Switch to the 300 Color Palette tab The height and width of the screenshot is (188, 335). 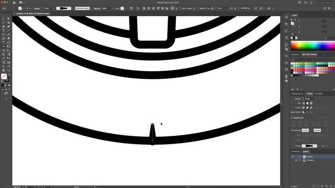coord(309,54)
